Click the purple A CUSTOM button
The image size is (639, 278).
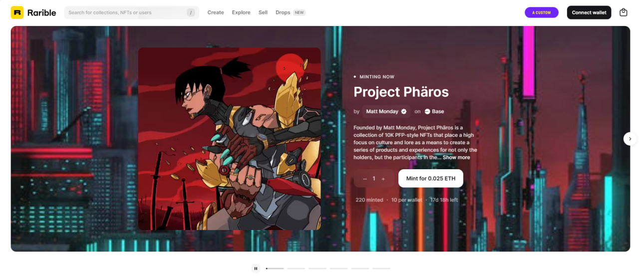(x=542, y=12)
